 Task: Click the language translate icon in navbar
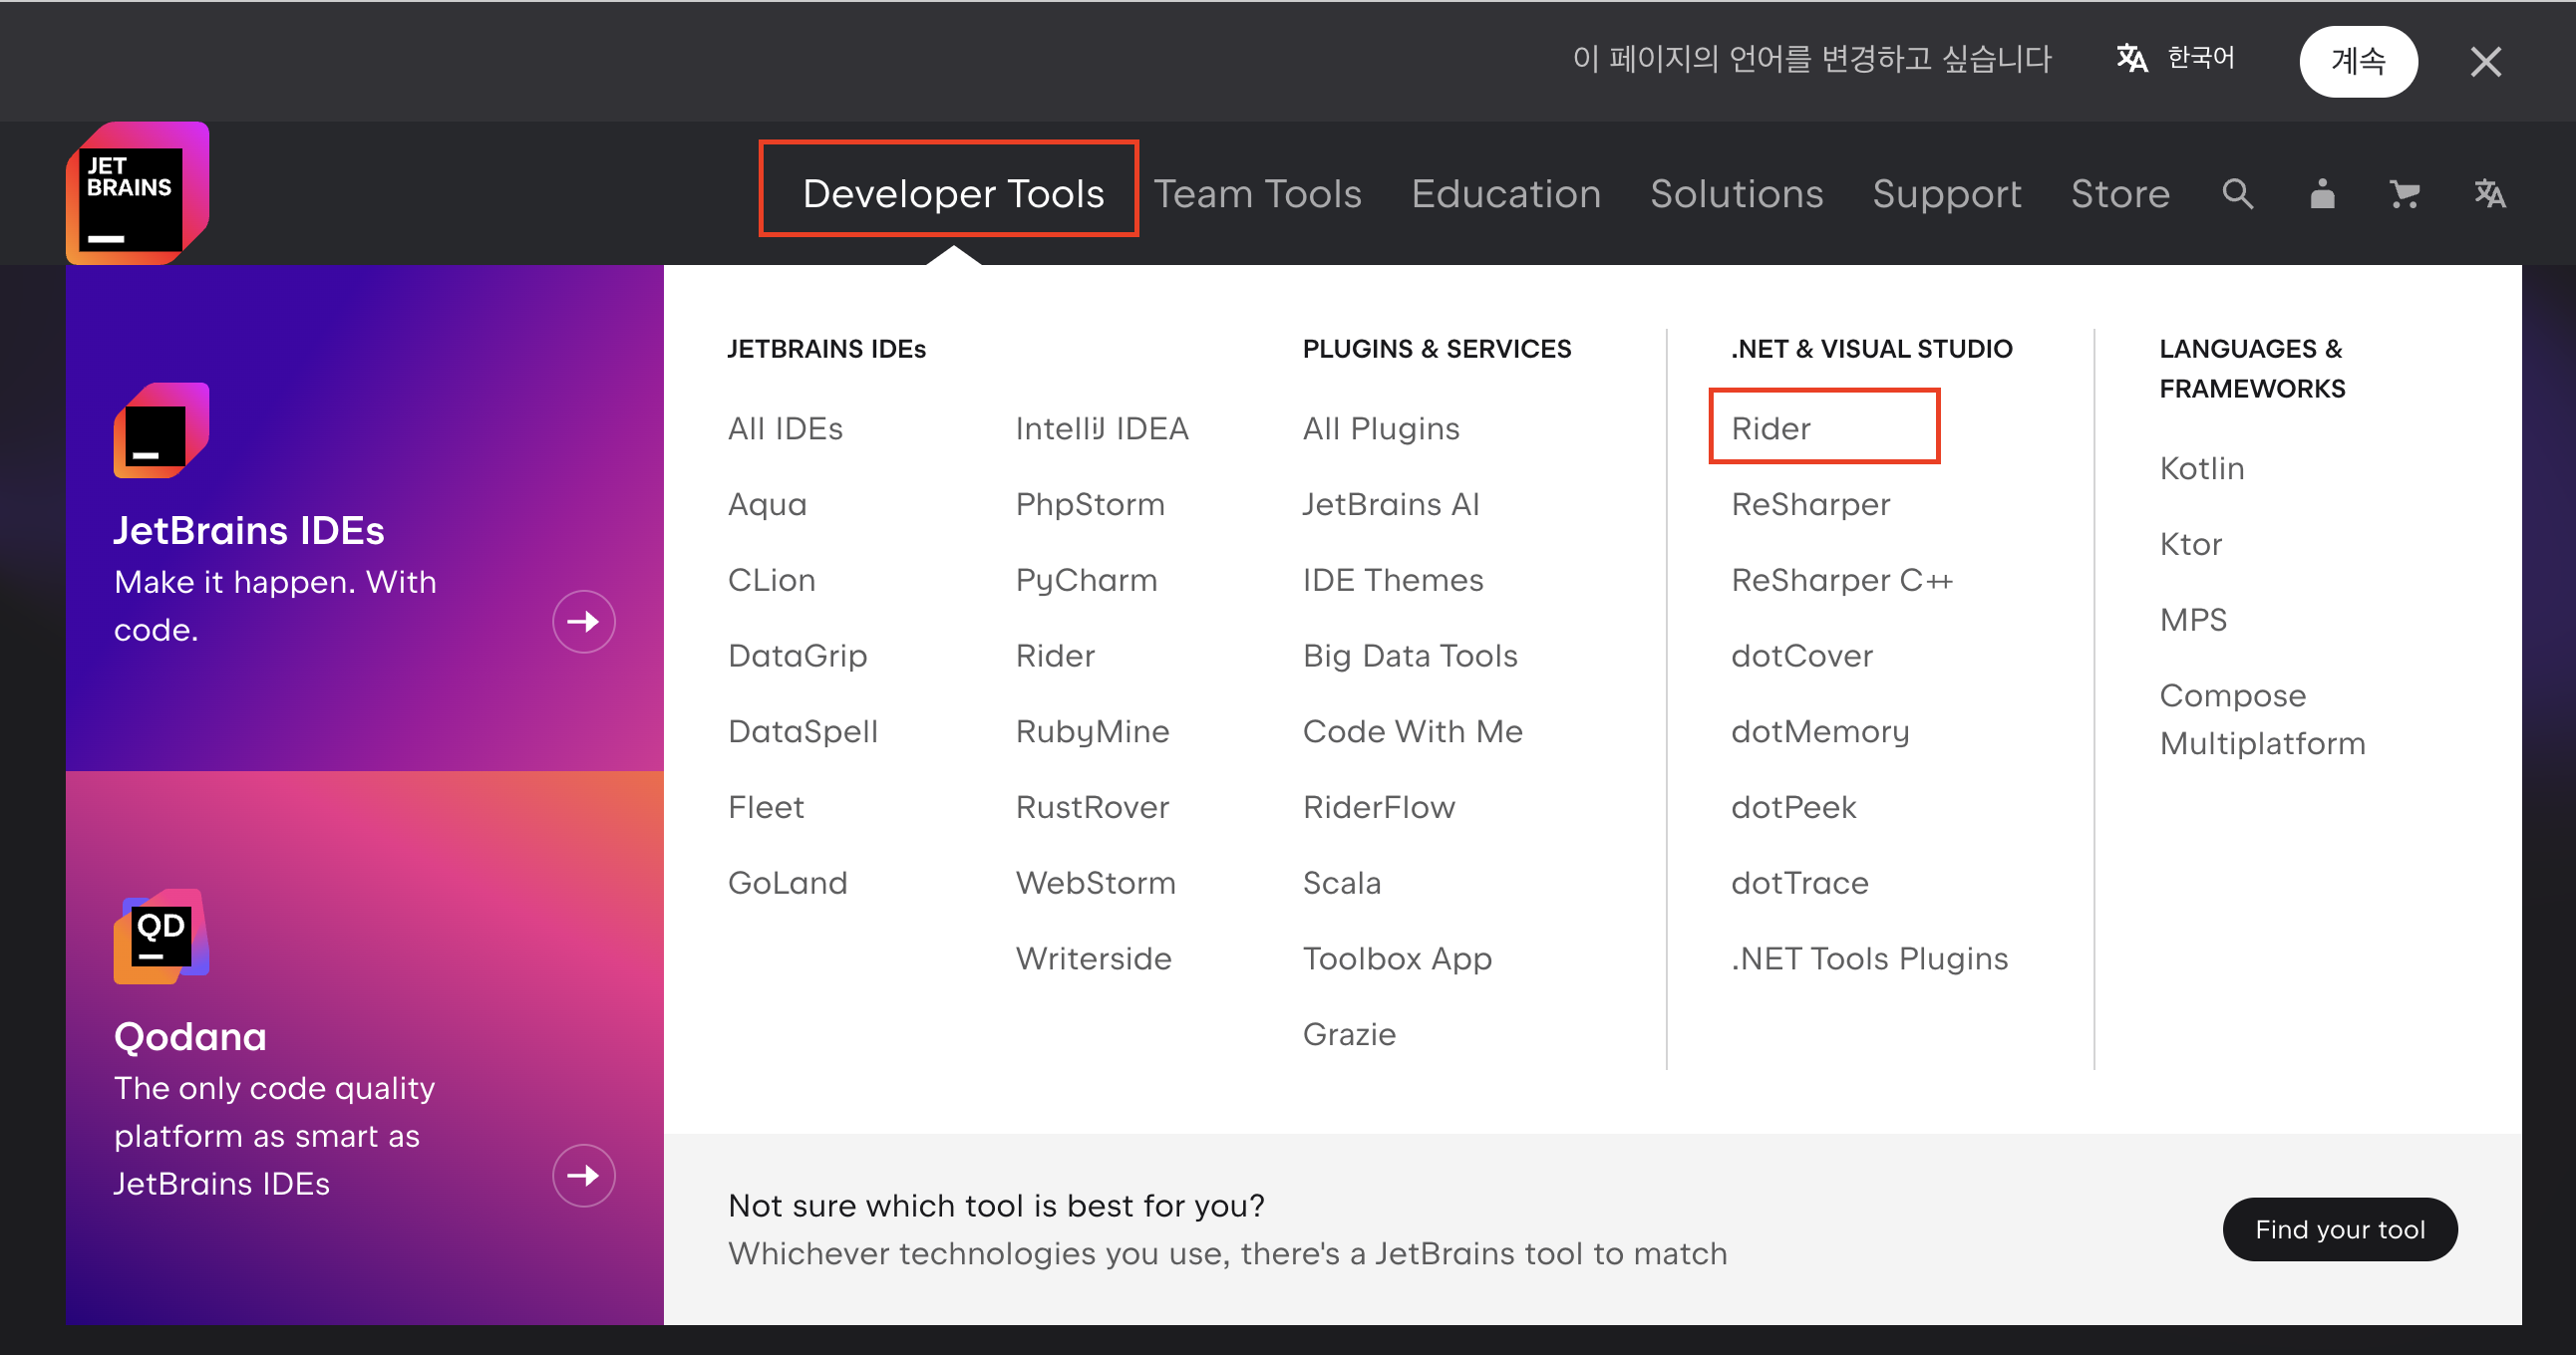pyautogui.click(x=2489, y=194)
